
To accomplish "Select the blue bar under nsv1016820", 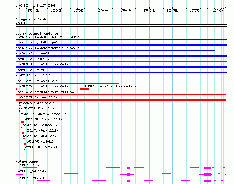I will coord(121,72).
